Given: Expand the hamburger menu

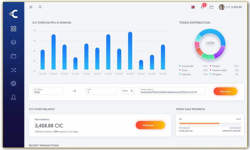Looking at the screenshot, I should [31, 7].
